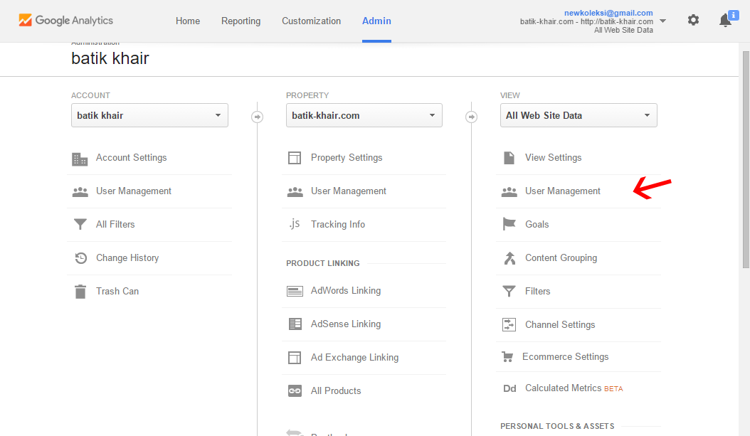Image resolution: width=750 pixels, height=436 pixels.
Task: Click newkoleksi@gmail.com account email
Action: pyautogui.click(x=608, y=13)
